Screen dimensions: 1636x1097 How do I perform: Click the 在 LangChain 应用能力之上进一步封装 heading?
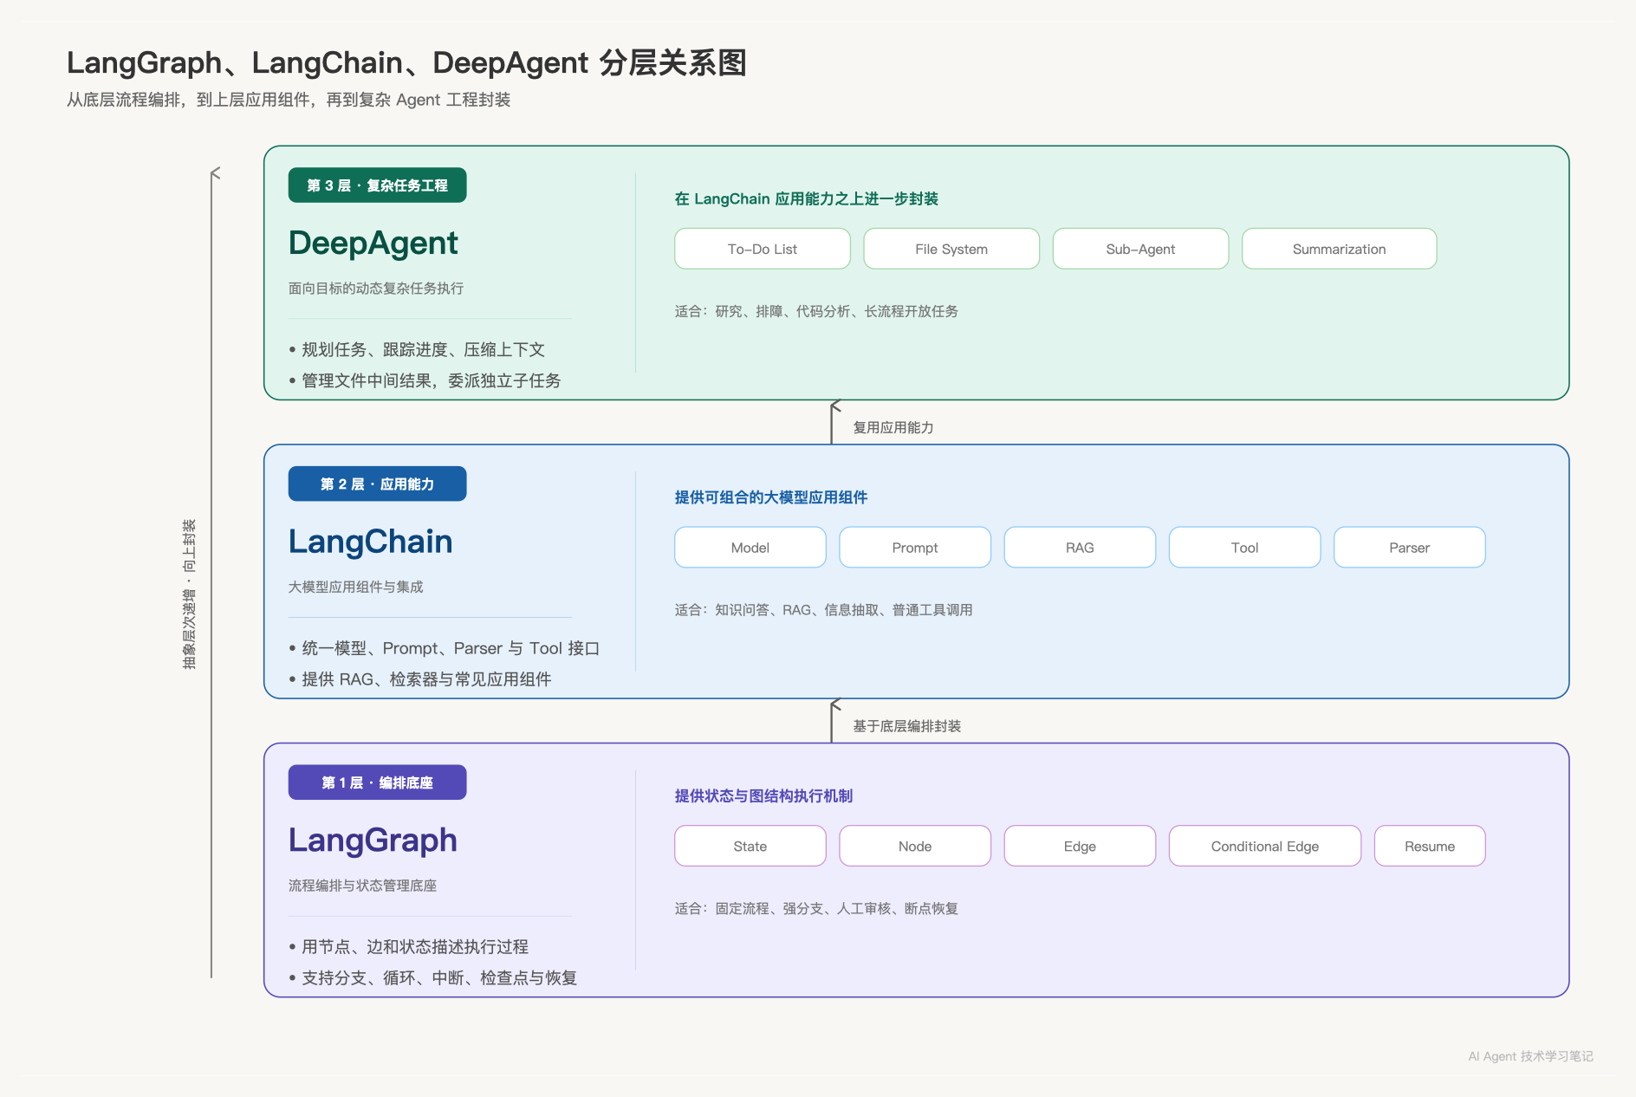click(807, 198)
